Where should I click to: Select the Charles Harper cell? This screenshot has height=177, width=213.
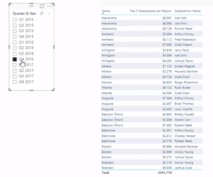point(185,136)
